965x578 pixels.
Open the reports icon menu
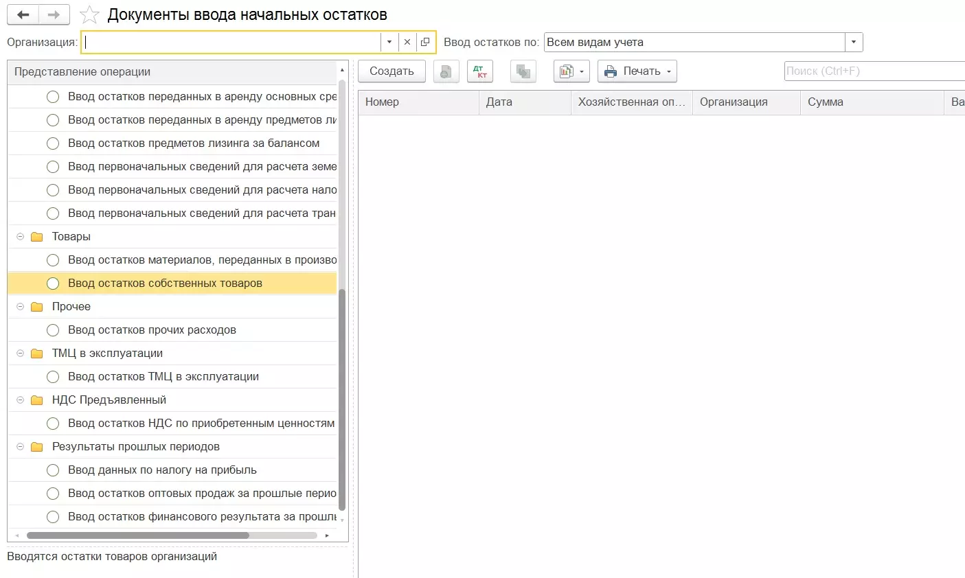point(571,71)
